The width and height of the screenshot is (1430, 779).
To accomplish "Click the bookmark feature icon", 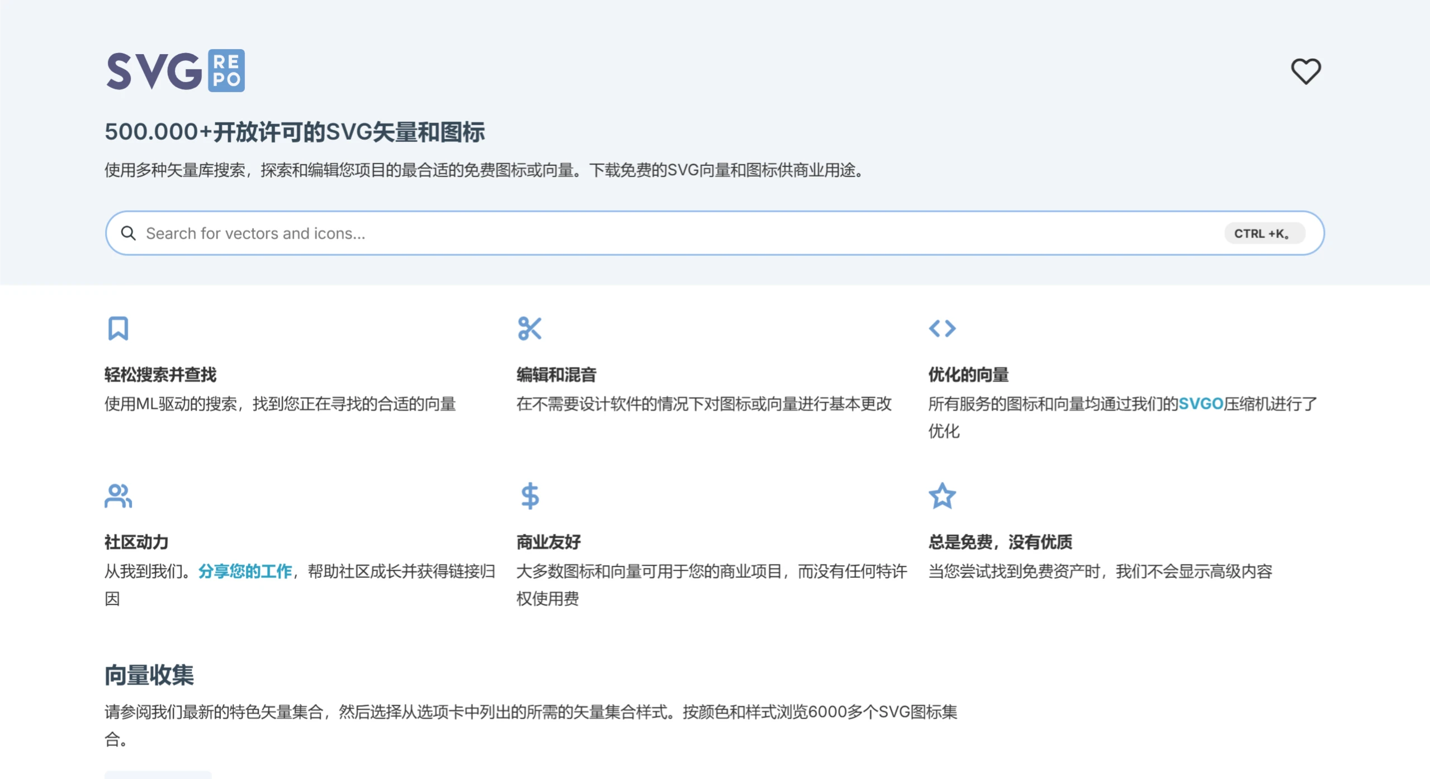I will pos(118,329).
